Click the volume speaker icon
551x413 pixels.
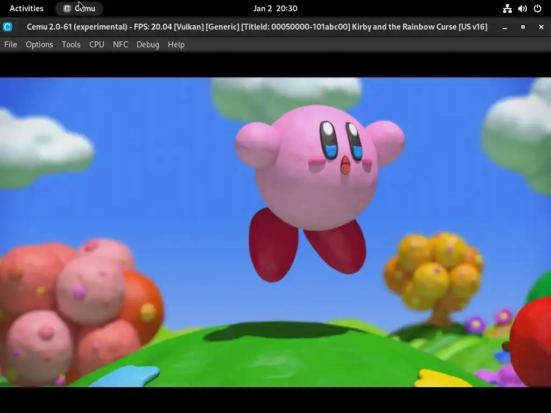pos(522,9)
